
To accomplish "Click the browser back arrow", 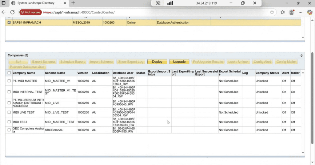I will pyautogui.click(x=4, y=13).
